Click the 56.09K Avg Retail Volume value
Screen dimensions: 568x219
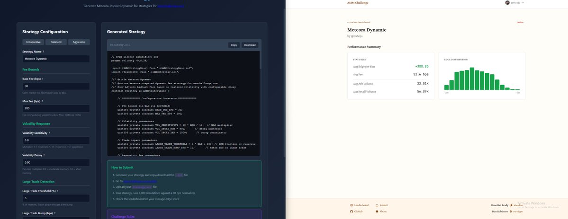[423, 92]
